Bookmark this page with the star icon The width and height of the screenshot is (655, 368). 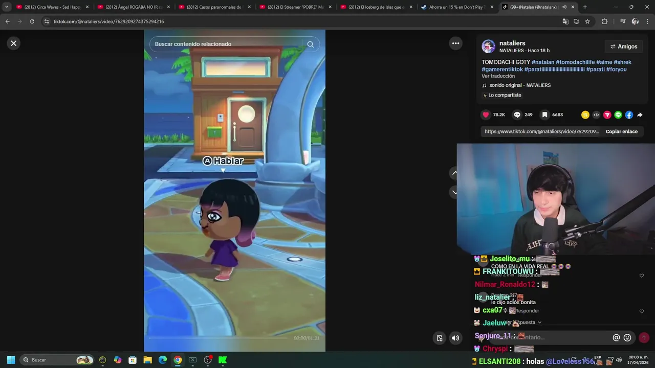pos(587,21)
